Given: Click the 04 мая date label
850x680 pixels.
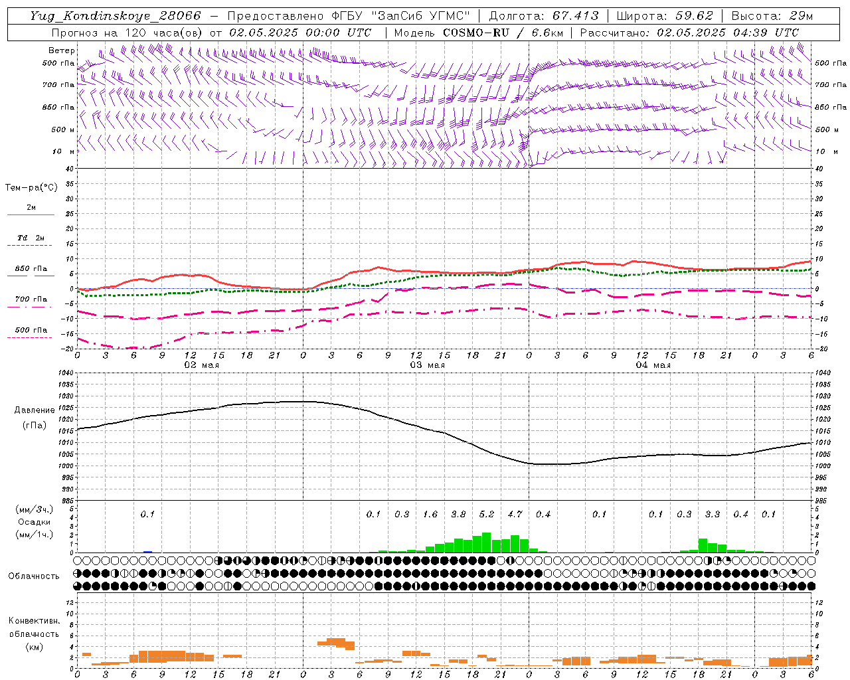Looking at the screenshot, I should (653, 365).
